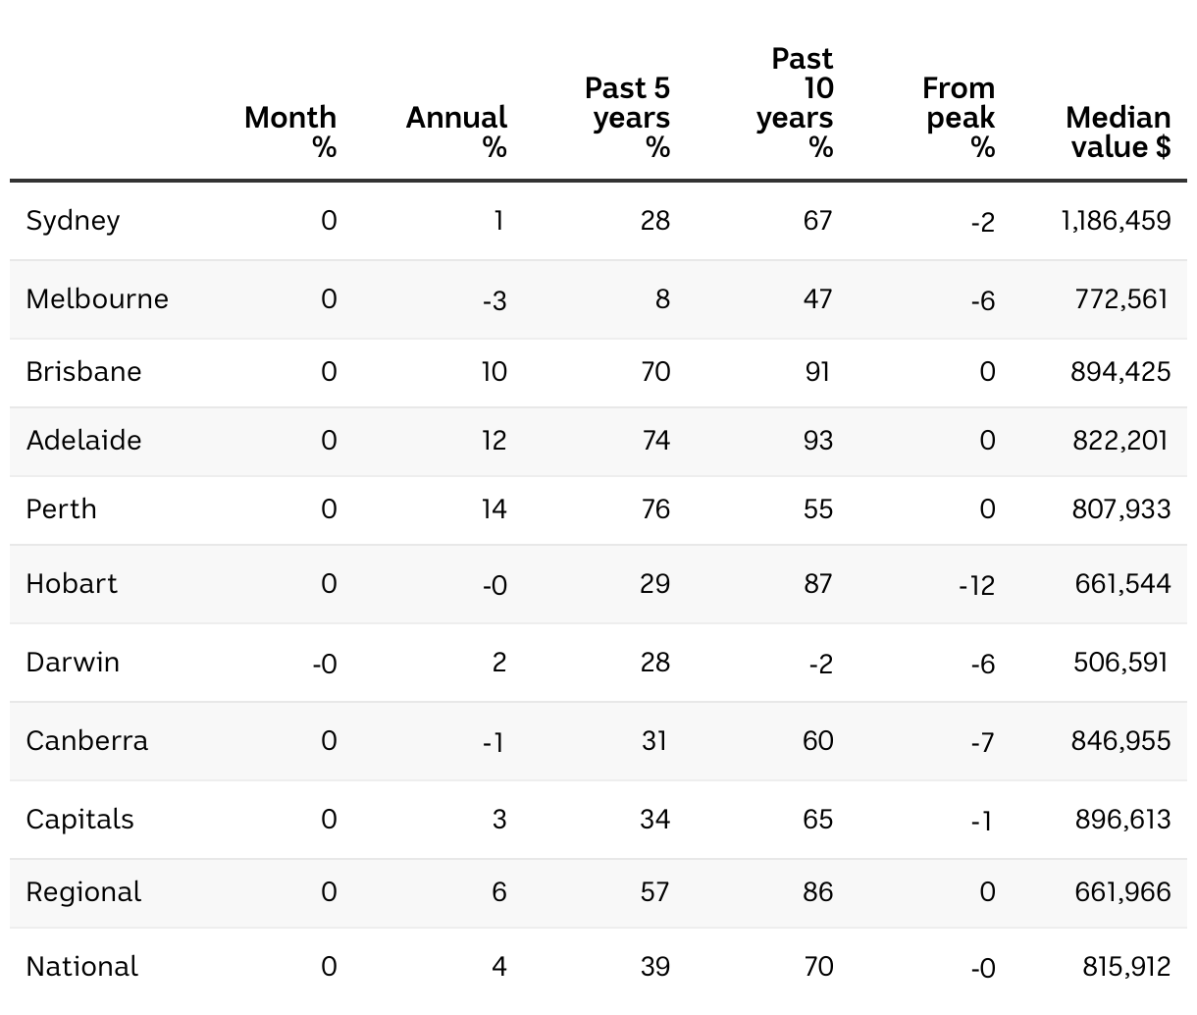Select the Brisbane row label
The image size is (1197, 1015).
click(83, 371)
